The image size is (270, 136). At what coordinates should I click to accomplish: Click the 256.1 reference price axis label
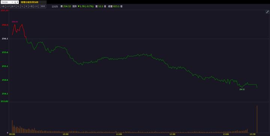(x=5, y=39)
